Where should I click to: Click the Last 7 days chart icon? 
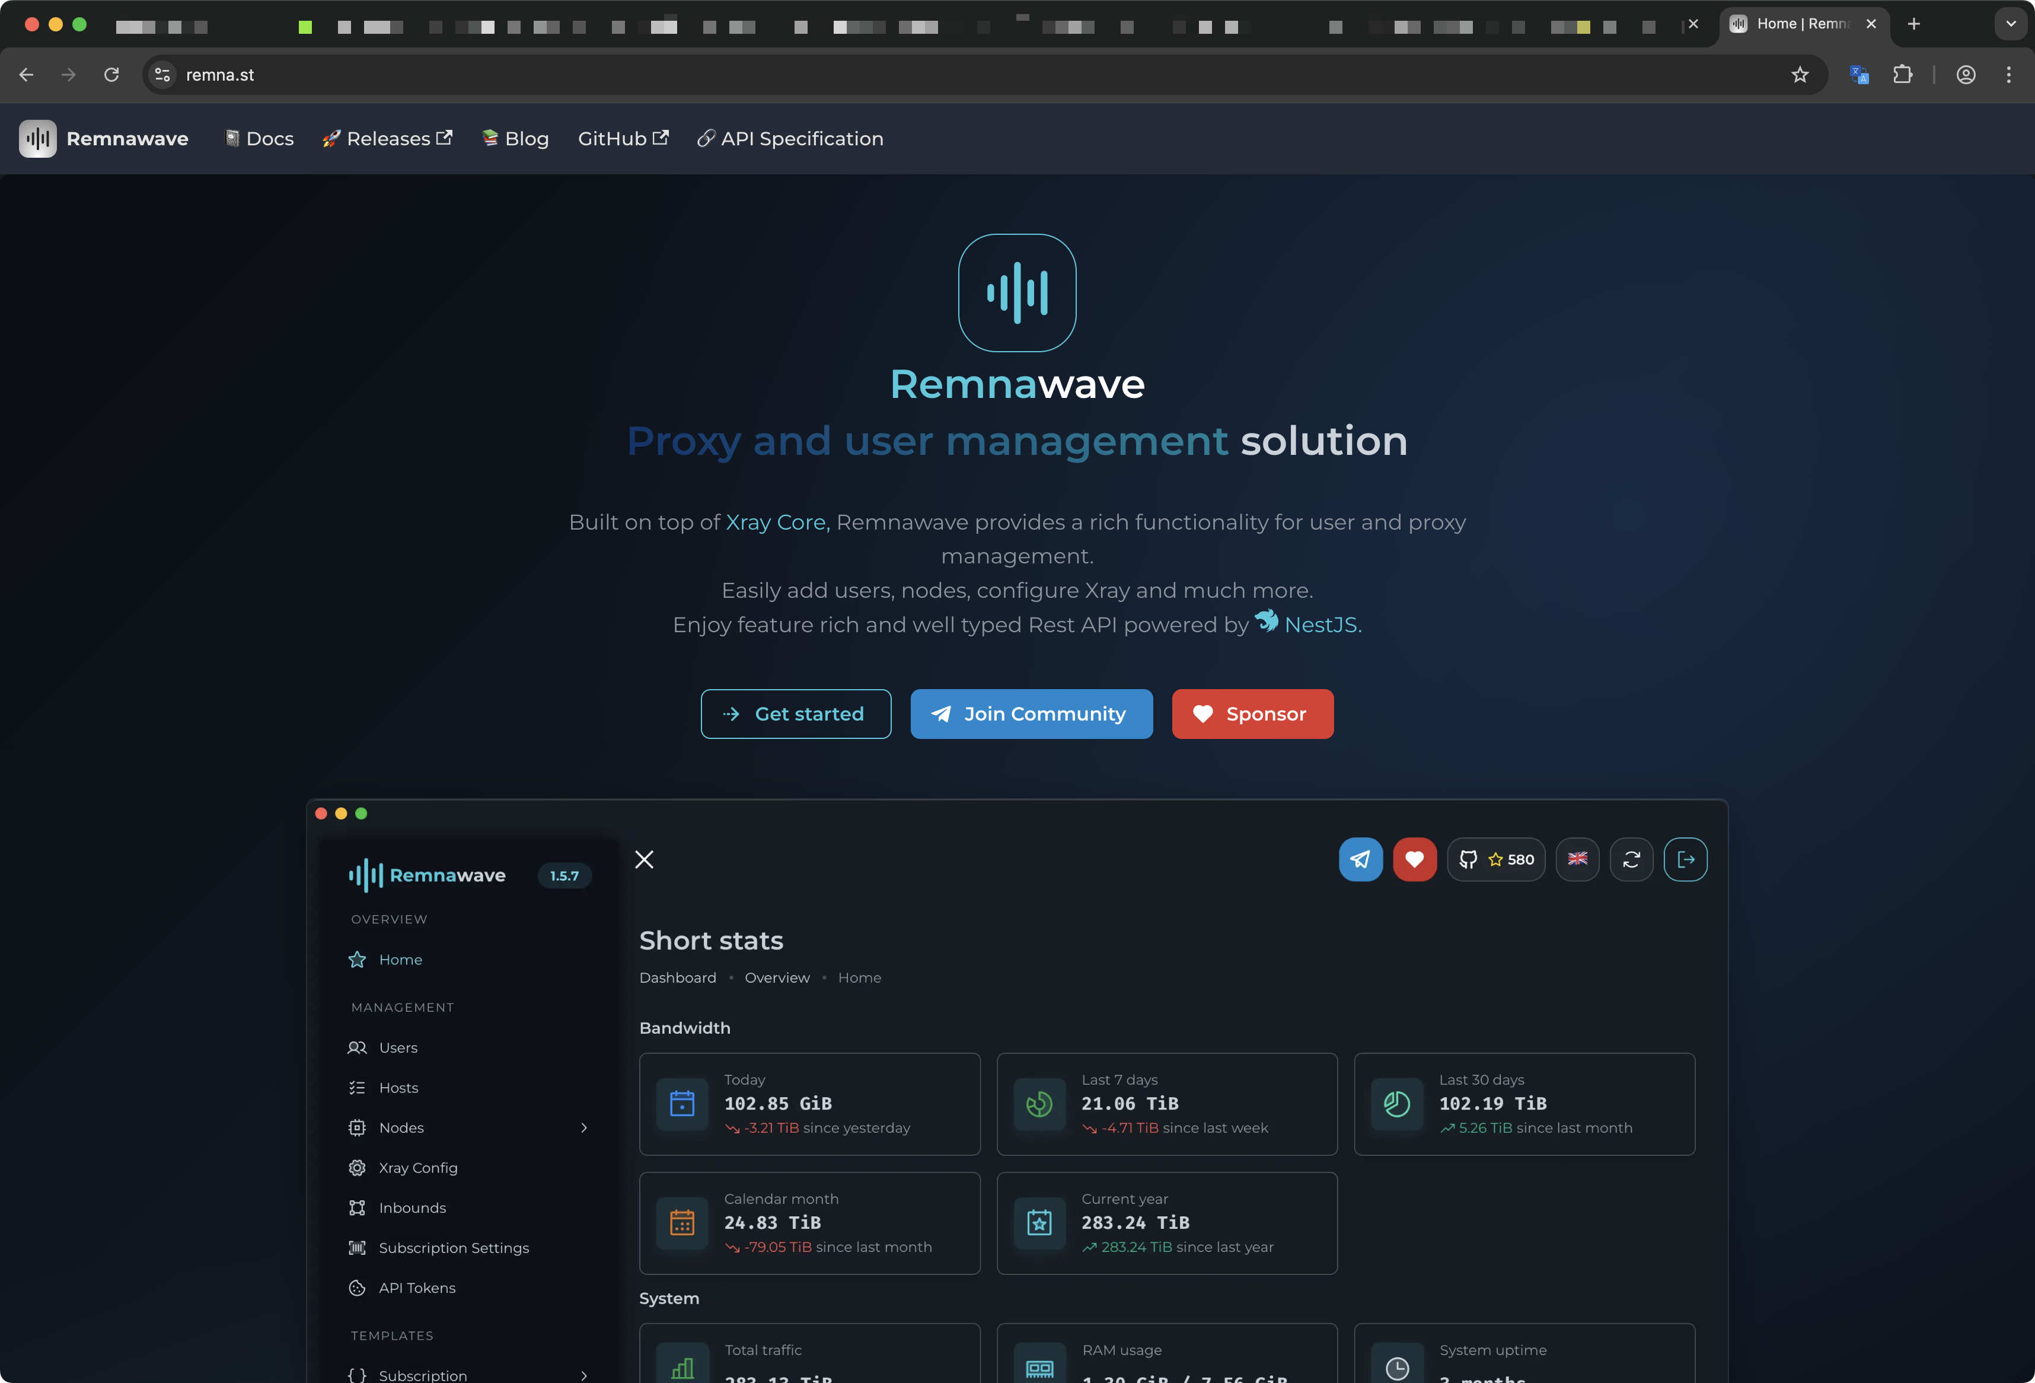point(1039,1104)
